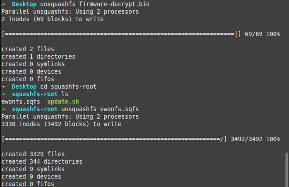The height and width of the screenshot is (187, 289).
Task: Click the prompt arrow before cd squashfs-root
Action: click(x=3, y=87)
